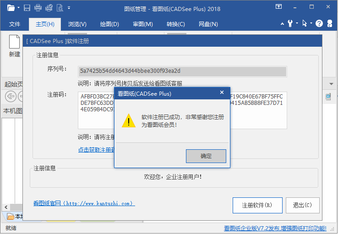Open the quick access toolbar customize dropdown
This screenshot has height=234, width=338.
[69, 8]
